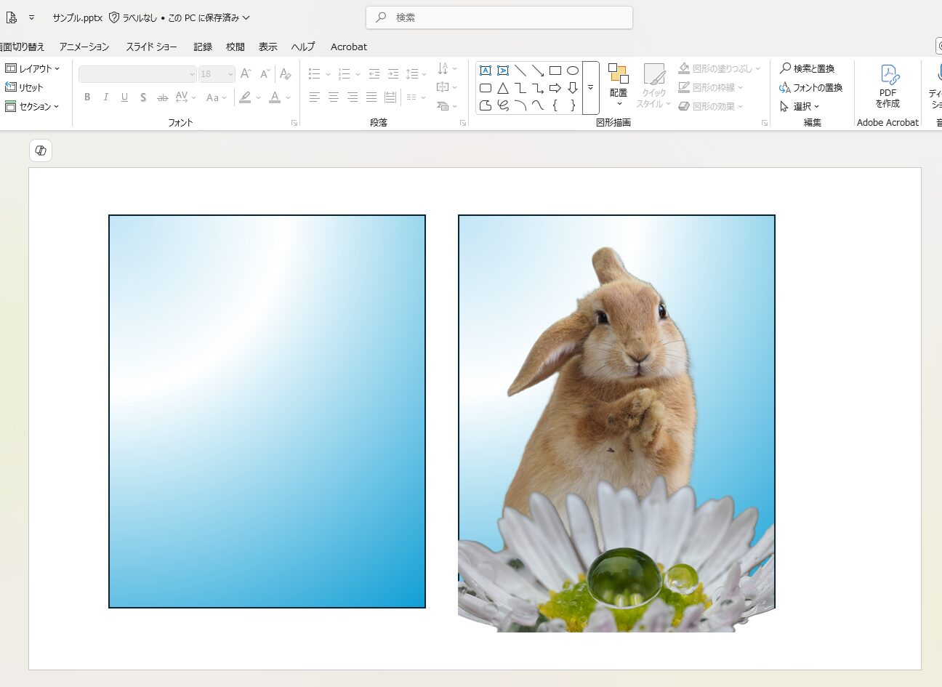Open the 校閲 review tab
Screen dimensions: 942x687
[235, 47]
